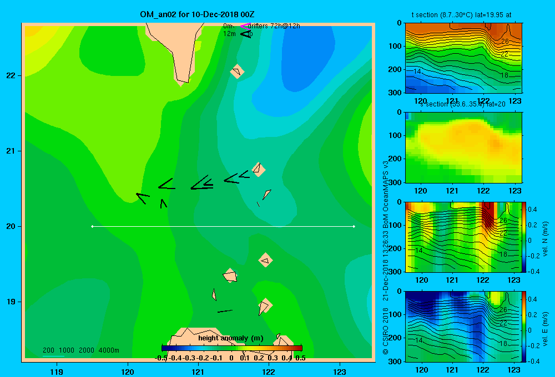The height and width of the screenshot is (377, 555).
Task: Click latitude label 19 on main map axis
Action: click(11, 302)
